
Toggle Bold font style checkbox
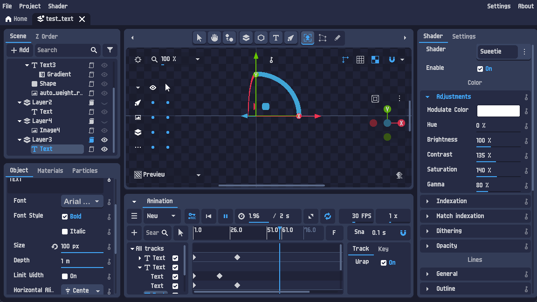click(65, 216)
